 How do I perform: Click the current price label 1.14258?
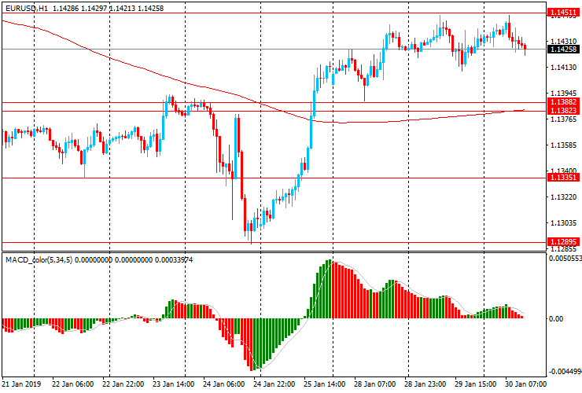(563, 50)
